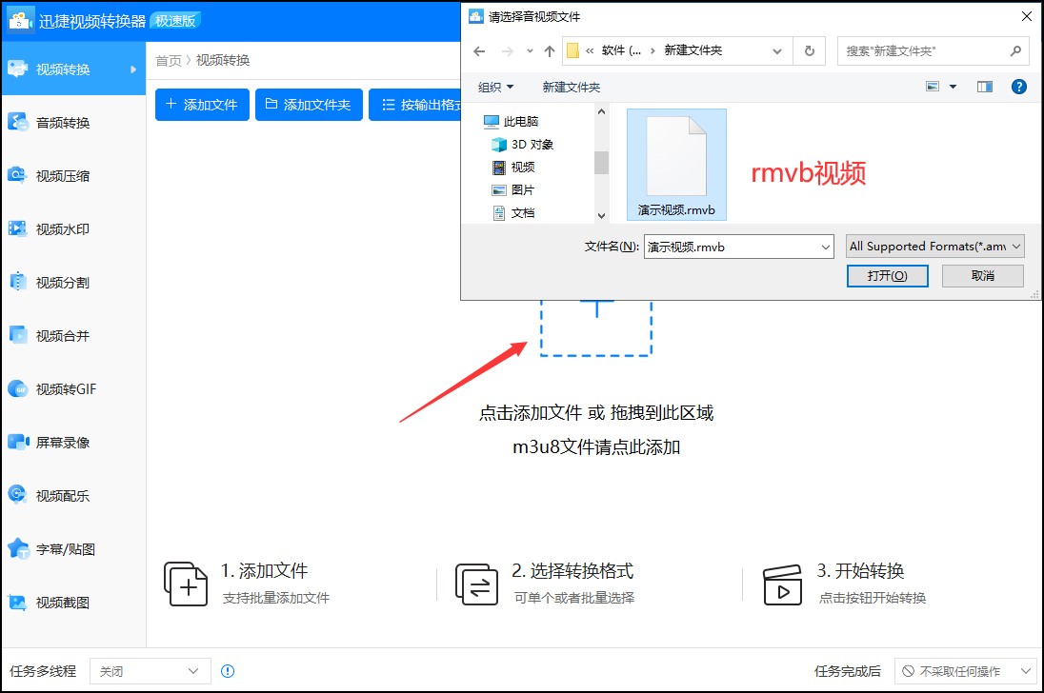Open the file type dropdown All Supported Formats
Screen dimensions: 1044x693
tap(934, 246)
